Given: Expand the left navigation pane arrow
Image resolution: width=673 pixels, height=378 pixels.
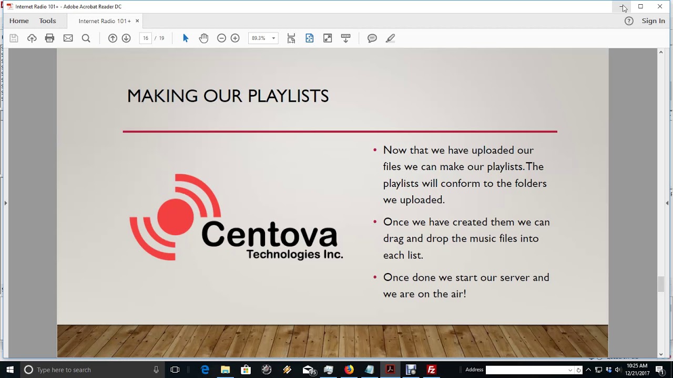Looking at the screenshot, I should tap(5, 203).
